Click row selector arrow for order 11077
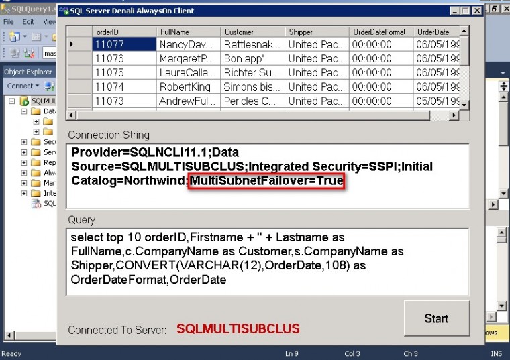This screenshot has height=360, width=510. click(x=79, y=44)
